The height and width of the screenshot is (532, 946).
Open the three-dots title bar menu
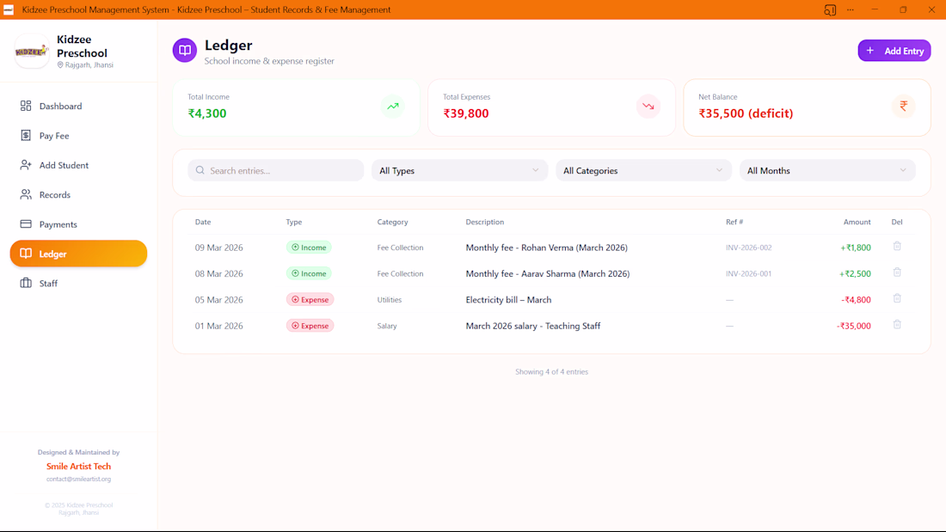851,9
